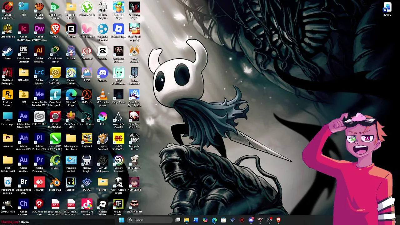This screenshot has height=225, width=400.
Task: Open Project Zomboid icon
Action: pos(102,142)
